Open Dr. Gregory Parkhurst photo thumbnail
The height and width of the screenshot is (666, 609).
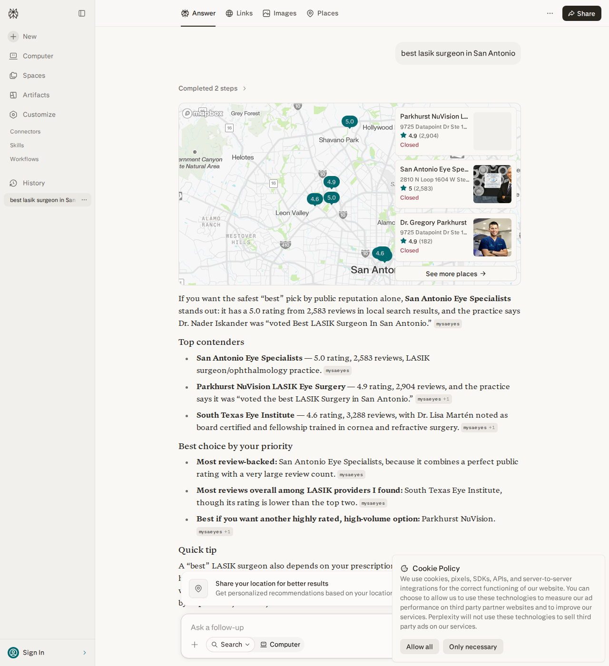[x=492, y=237]
